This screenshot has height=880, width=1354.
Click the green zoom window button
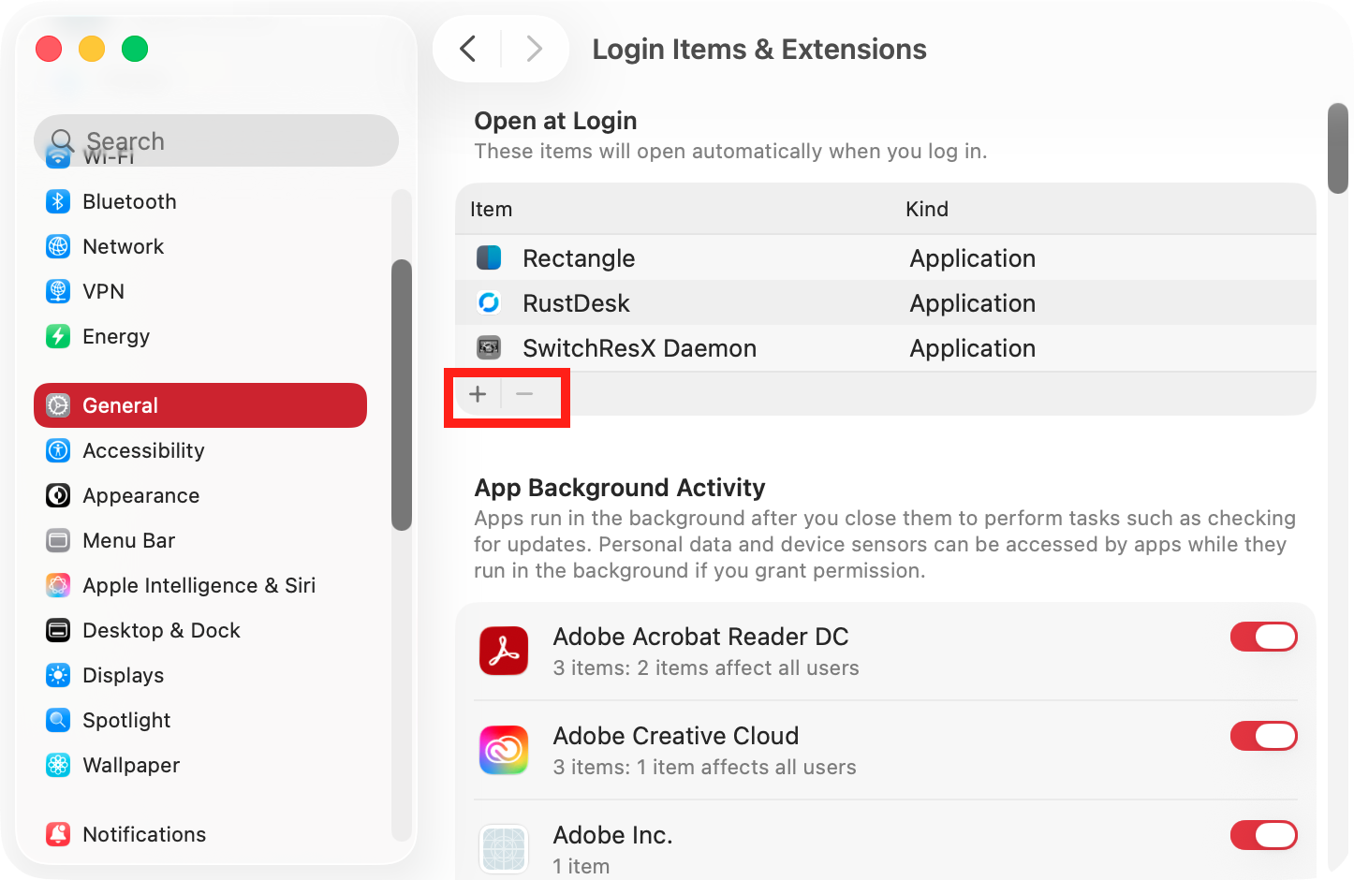[135, 49]
